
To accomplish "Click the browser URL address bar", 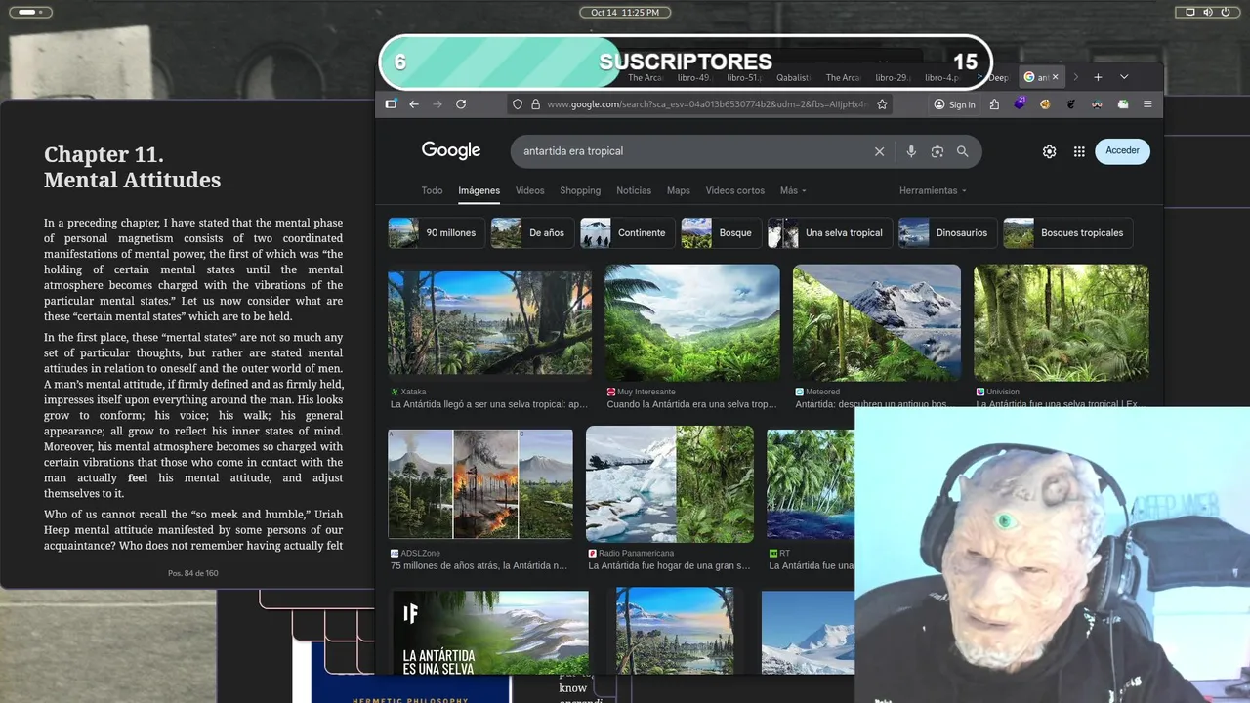I will 706,104.
